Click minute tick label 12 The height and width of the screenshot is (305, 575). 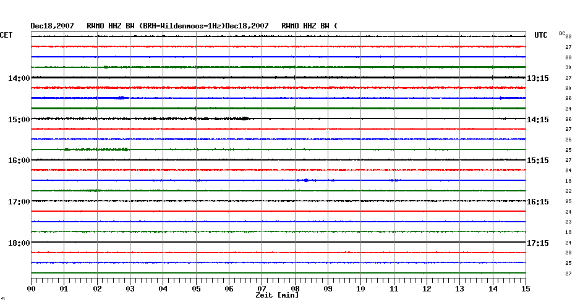tap(427, 289)
